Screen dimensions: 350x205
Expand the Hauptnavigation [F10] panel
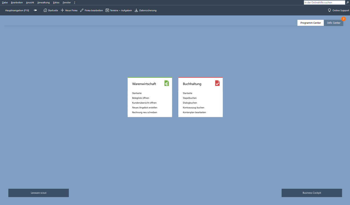coord(17,10)
